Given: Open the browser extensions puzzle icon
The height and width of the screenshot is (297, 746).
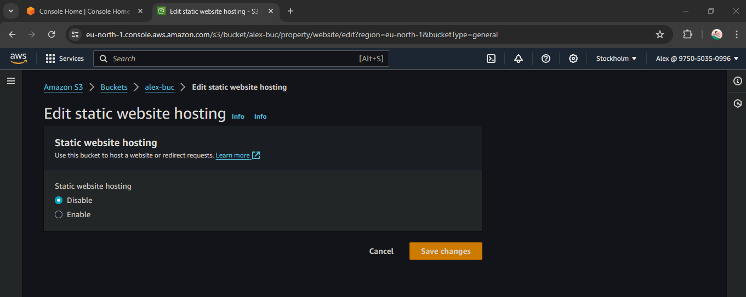Looking at the screenshot, I should (687, 34).
